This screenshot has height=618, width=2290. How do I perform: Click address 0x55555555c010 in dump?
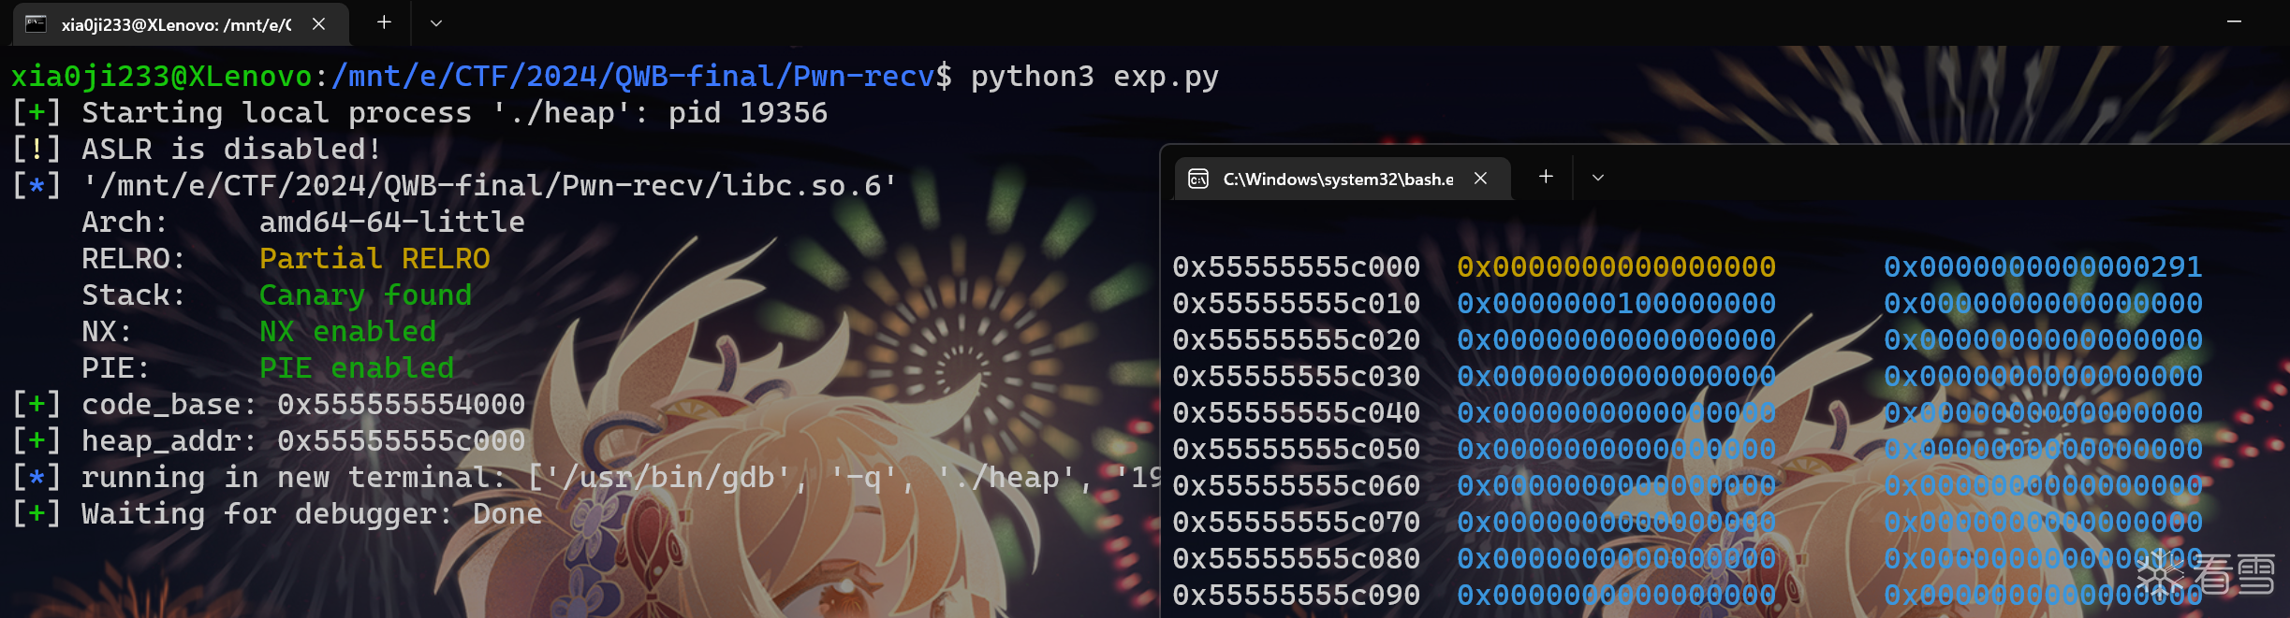1297,304
